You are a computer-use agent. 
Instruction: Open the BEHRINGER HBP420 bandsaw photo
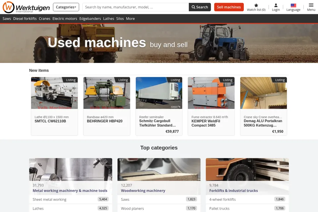point(107,93)
